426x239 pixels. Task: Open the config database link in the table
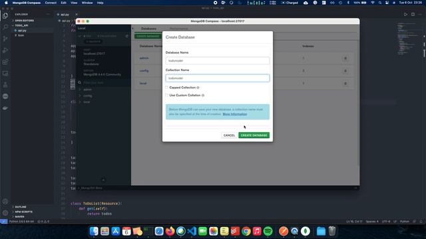[144, 71]
